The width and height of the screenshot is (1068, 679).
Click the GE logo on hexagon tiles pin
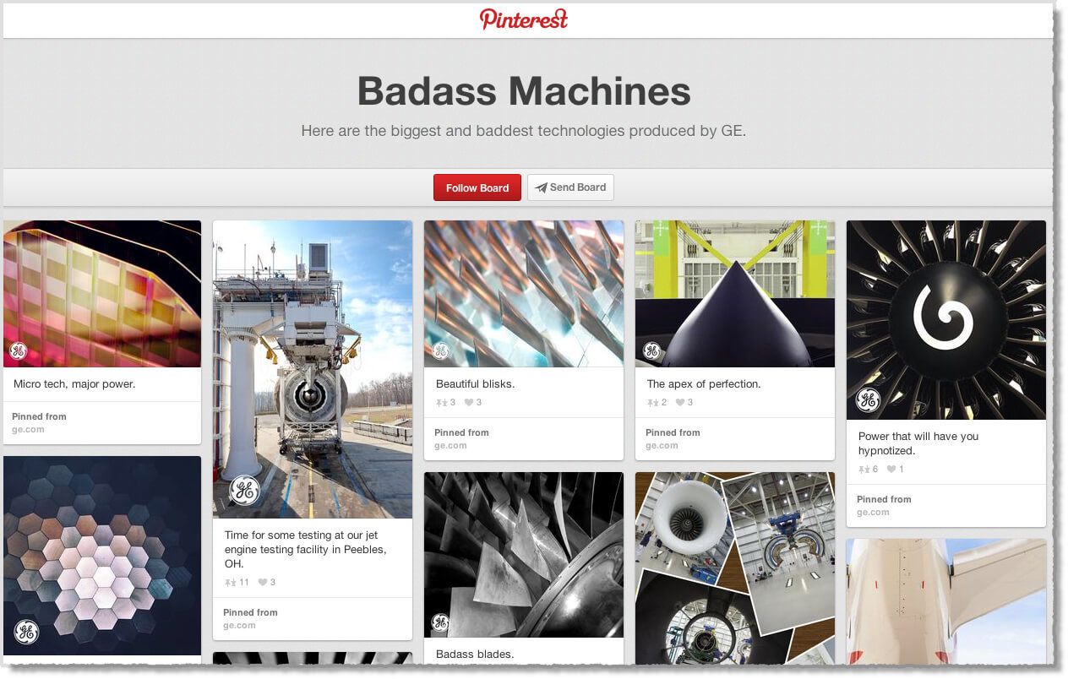[x=26, y=632]
